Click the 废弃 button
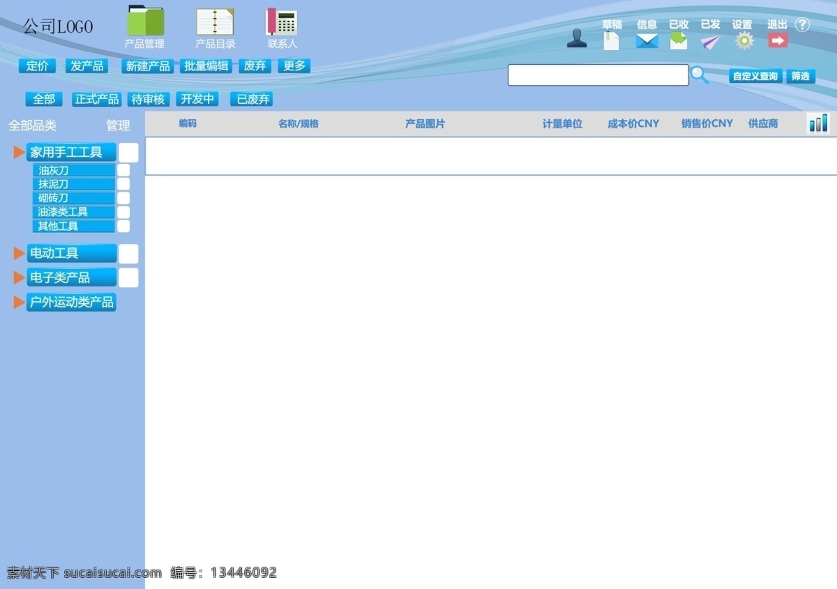 click(255, 66)
